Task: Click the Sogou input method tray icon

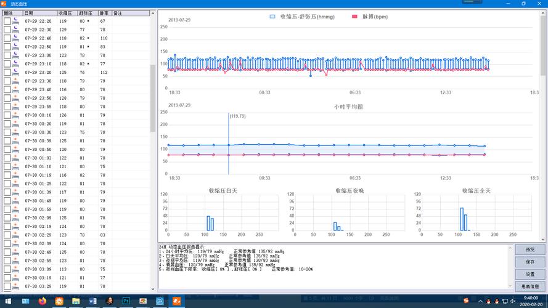Action: pyautogui.click(x=466, y=301)
